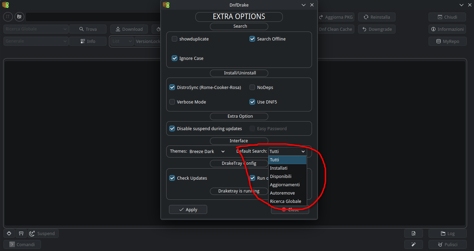Click the IT language round button
The width and height of the screenshot is (474, 251).
(8, 17)
